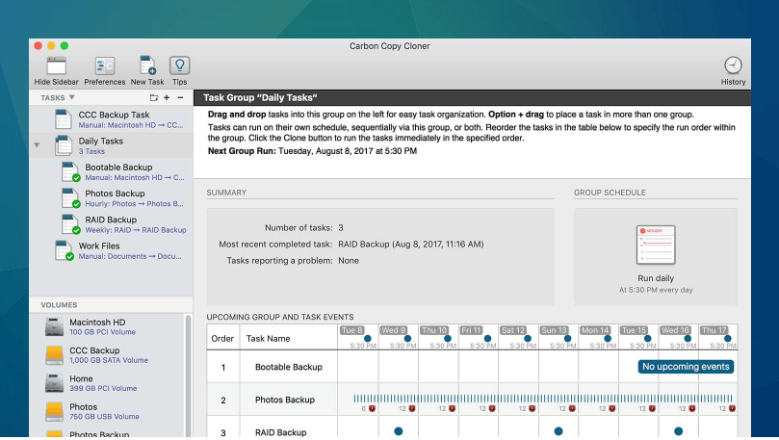This screenshot has width=779, height=440.
Task: Click the Next Group Run date text
Action: point(348,151)
